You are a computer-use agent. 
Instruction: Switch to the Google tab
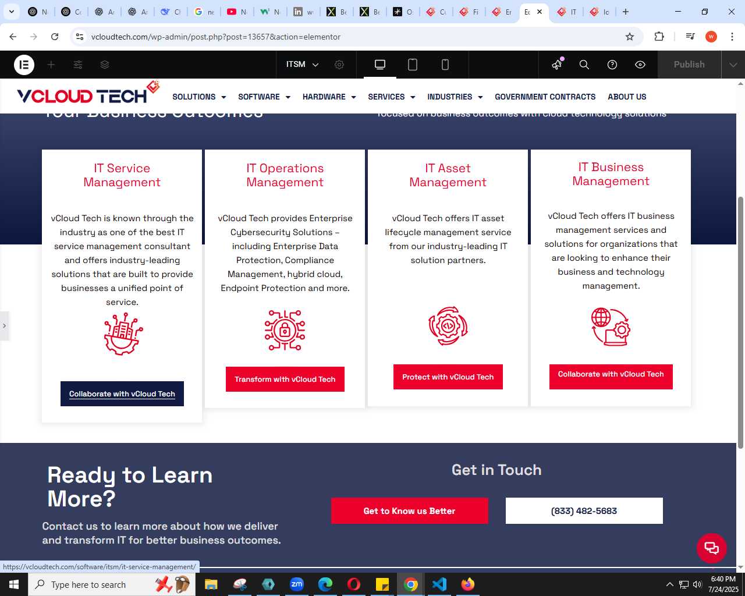pos(204,12)
